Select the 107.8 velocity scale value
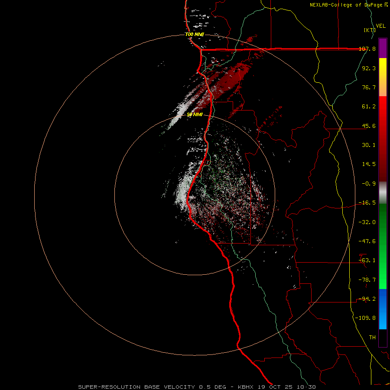The image size is (390, 390). pyautogui.click(x=367, y=49)
